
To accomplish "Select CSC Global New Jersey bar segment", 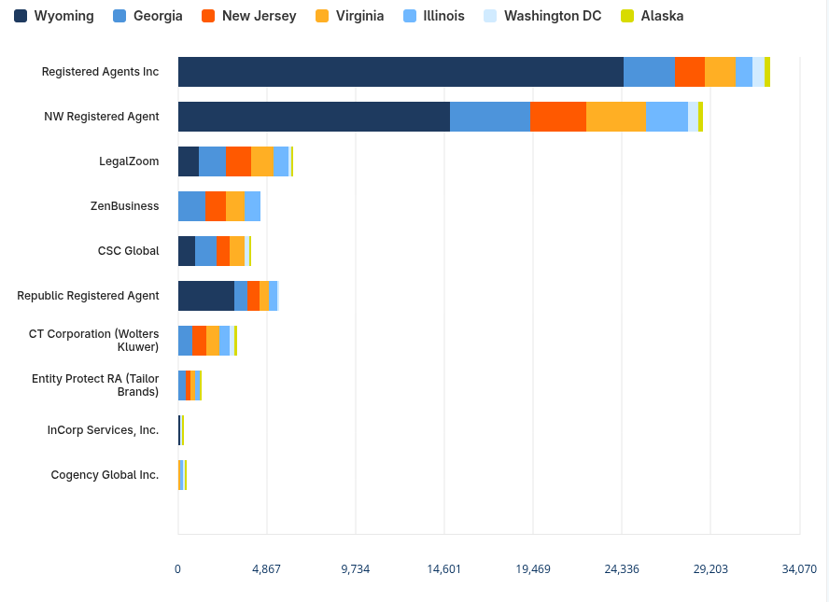I will point(223,252).
